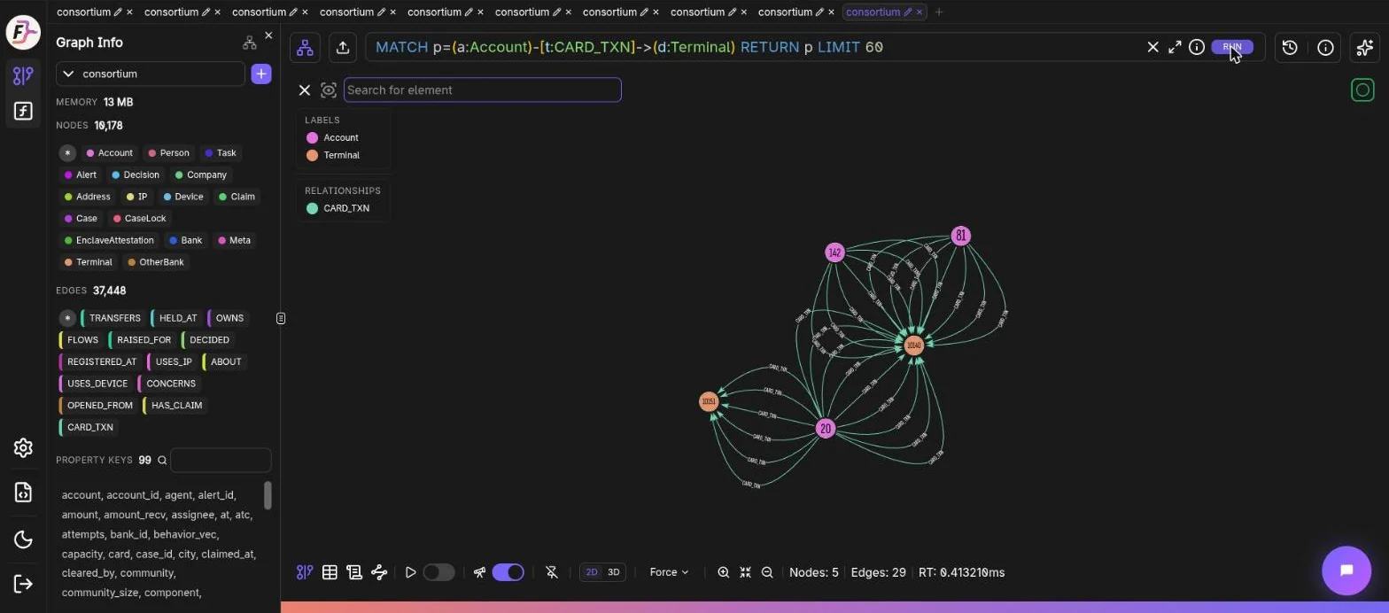The image size is (1389, 613).
Task: Close the Graph Info panel
Action: tap(268, 35)
